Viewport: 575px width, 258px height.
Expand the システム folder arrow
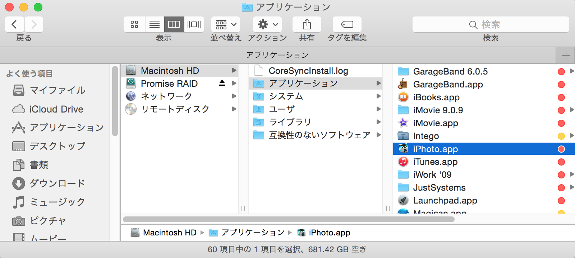point(378,96)
